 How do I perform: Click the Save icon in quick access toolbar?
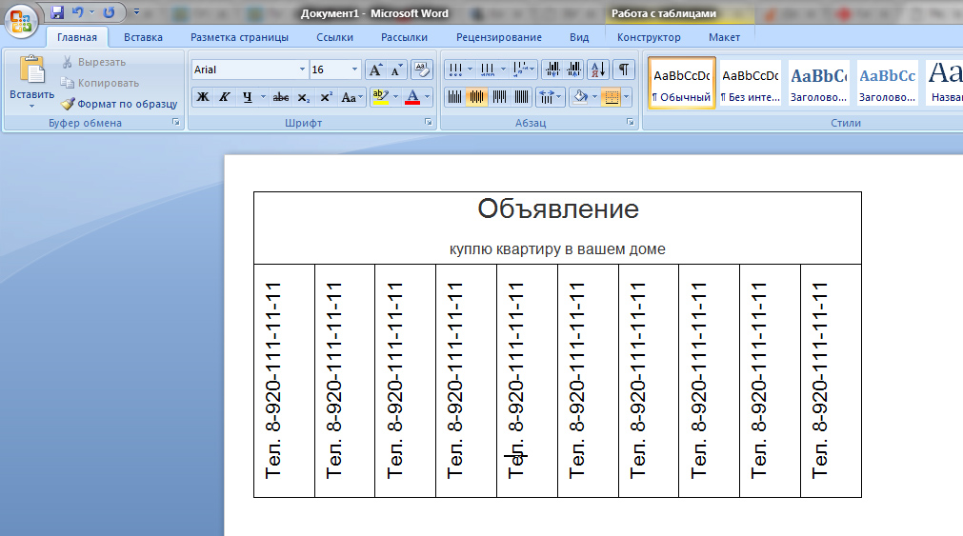tap(57, 12)
